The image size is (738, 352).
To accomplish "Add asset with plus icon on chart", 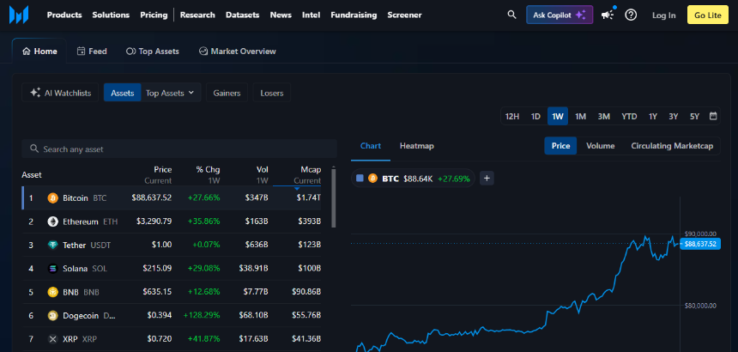I will [487, 179].
